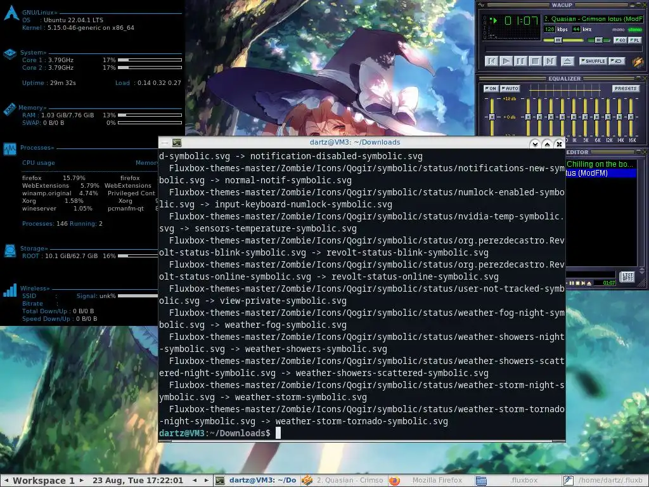Image resolution: width=649 pixels, height=487 pixels.
Task: Toggle the equalizer AUTO button
Action: coord(510,89)
